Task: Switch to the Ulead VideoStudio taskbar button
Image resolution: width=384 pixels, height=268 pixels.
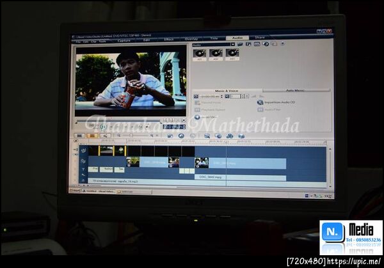Action: [99, 191]
